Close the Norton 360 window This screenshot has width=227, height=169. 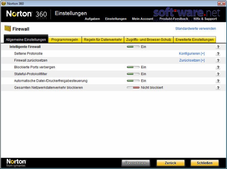coord(221,3)
